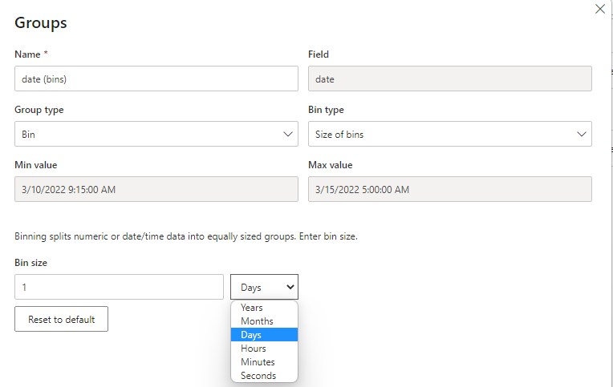Choose Years from the unit list
Image resolution: width=613 pixels, height=387 pixels.
[x=264, y=308]
